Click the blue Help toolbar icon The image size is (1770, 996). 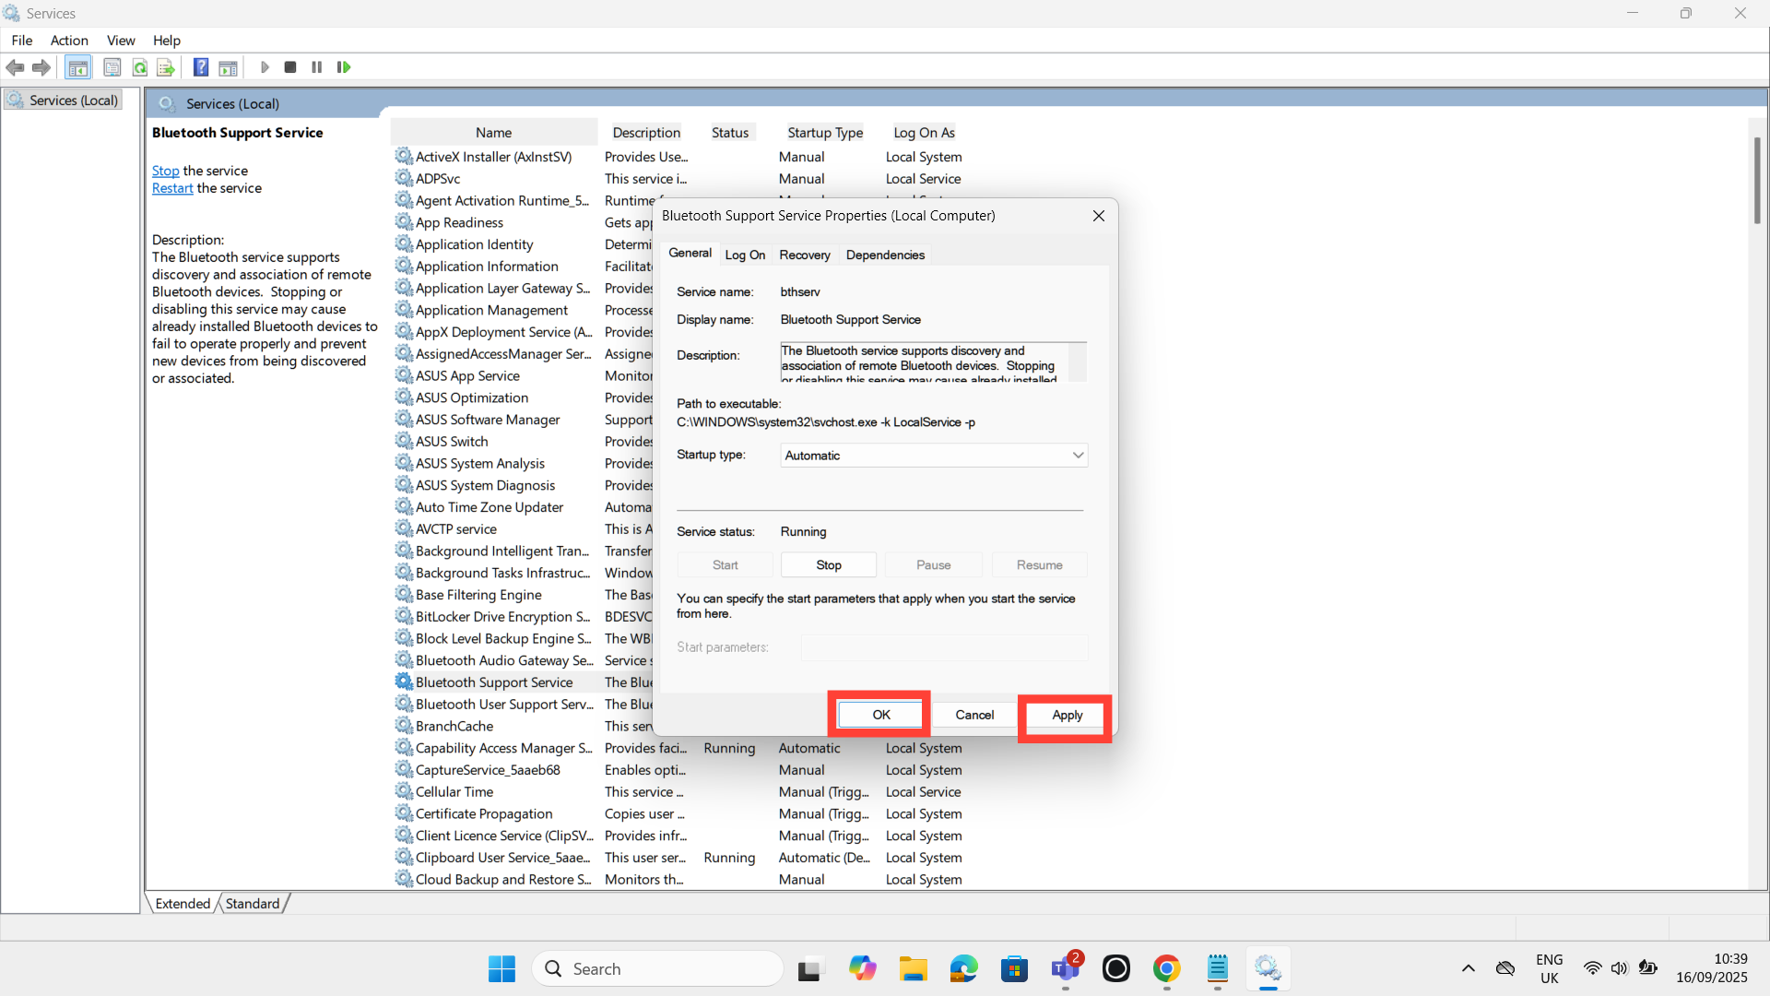pyautogui.click(x=200, y=67)
